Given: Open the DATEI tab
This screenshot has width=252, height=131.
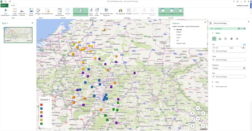Looking at the screenshot, I should pyautogui.click(x=4, y=6).
